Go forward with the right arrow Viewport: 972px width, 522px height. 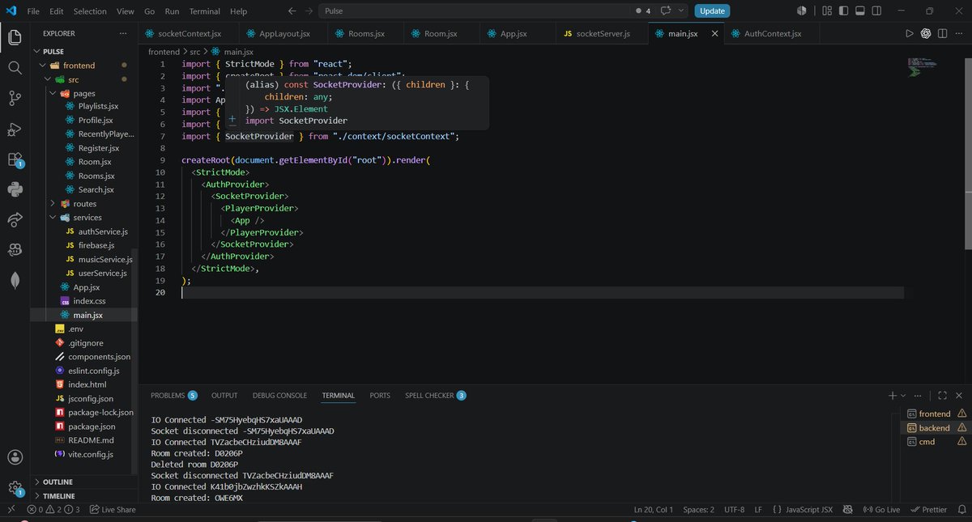[309, 11]
